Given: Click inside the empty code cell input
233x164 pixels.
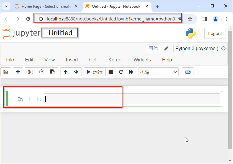Looking at the screenshot, I should click(132, 99).
